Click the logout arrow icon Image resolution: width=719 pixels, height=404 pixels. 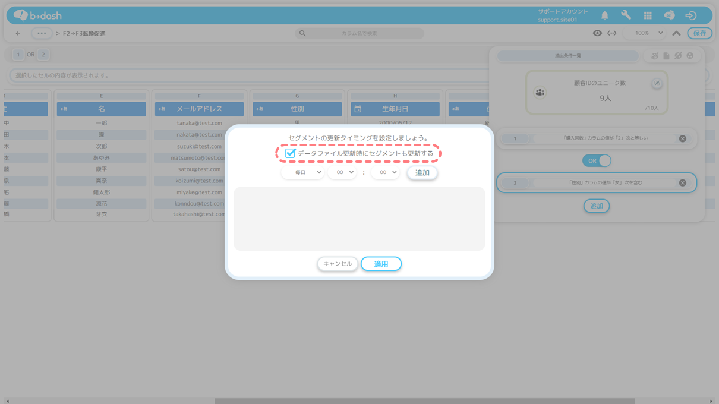(690, 16)
